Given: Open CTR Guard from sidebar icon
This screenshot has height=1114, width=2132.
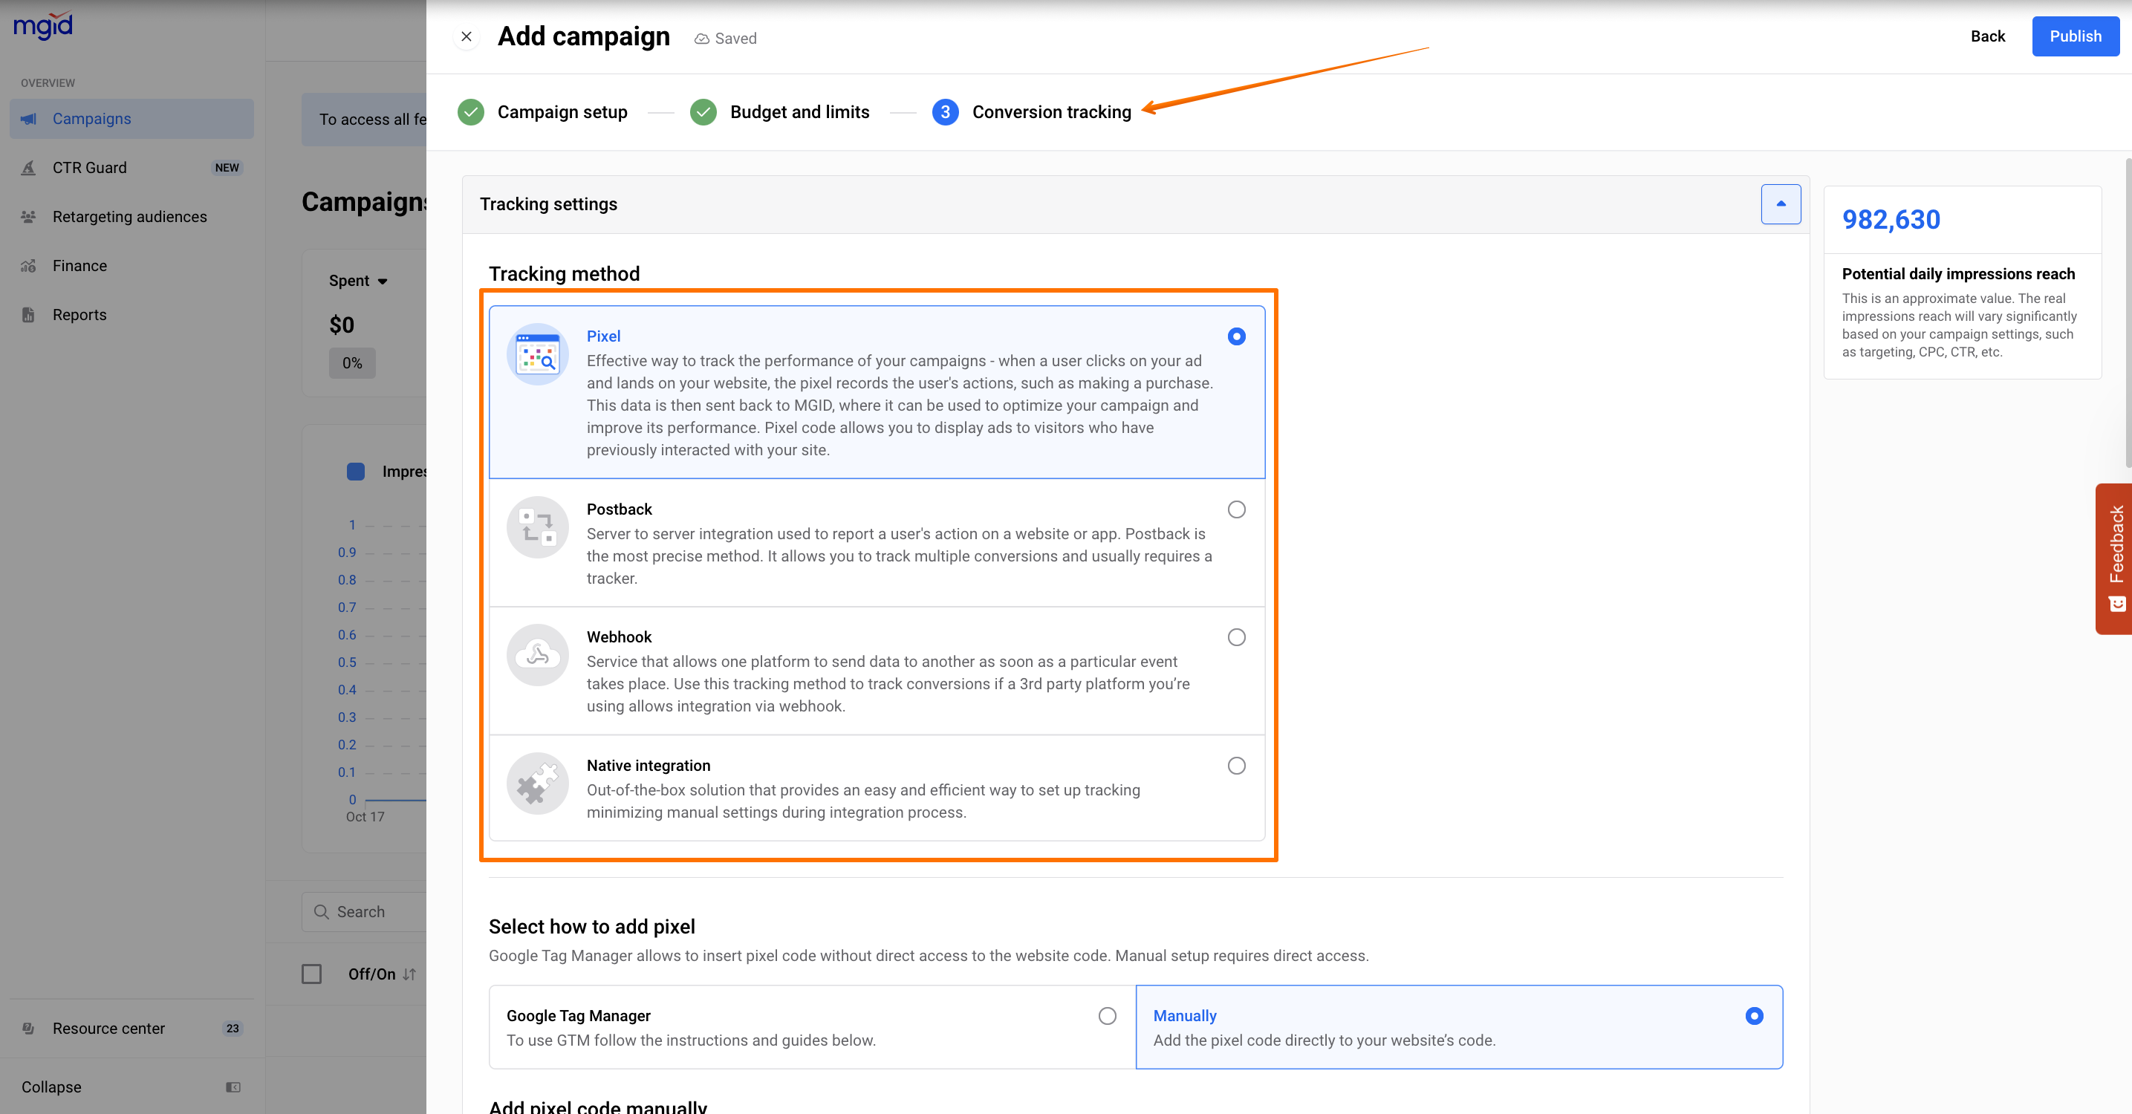Looking at the screenshot, I should (29, 168).
